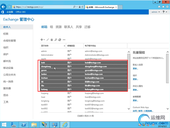The height and width of the screenshot is (128, 170).
Task: Click the Office logo icon in the blue bar
Action: click(x=2, y=12)
